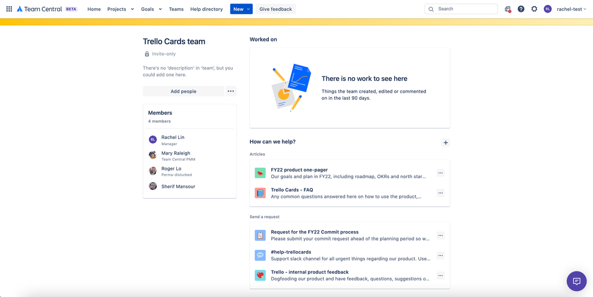Viewport: 593px width, 297px height.
Task: Click the heart icon for Trello product feedback
Action: (x=260, y=276)
